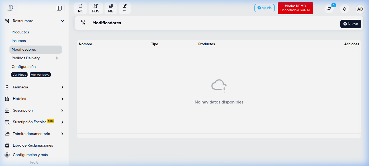Viewport: 369px width, 166px height.
Task: Select Insumos in the sidebar
Action: pos(19,41)
